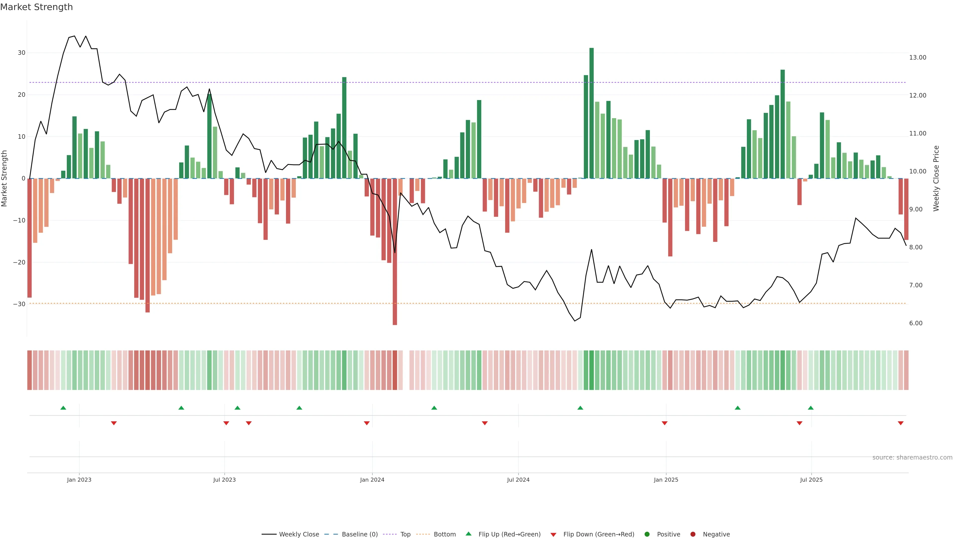Click the green Positive legend circle

tap(647, 534)
